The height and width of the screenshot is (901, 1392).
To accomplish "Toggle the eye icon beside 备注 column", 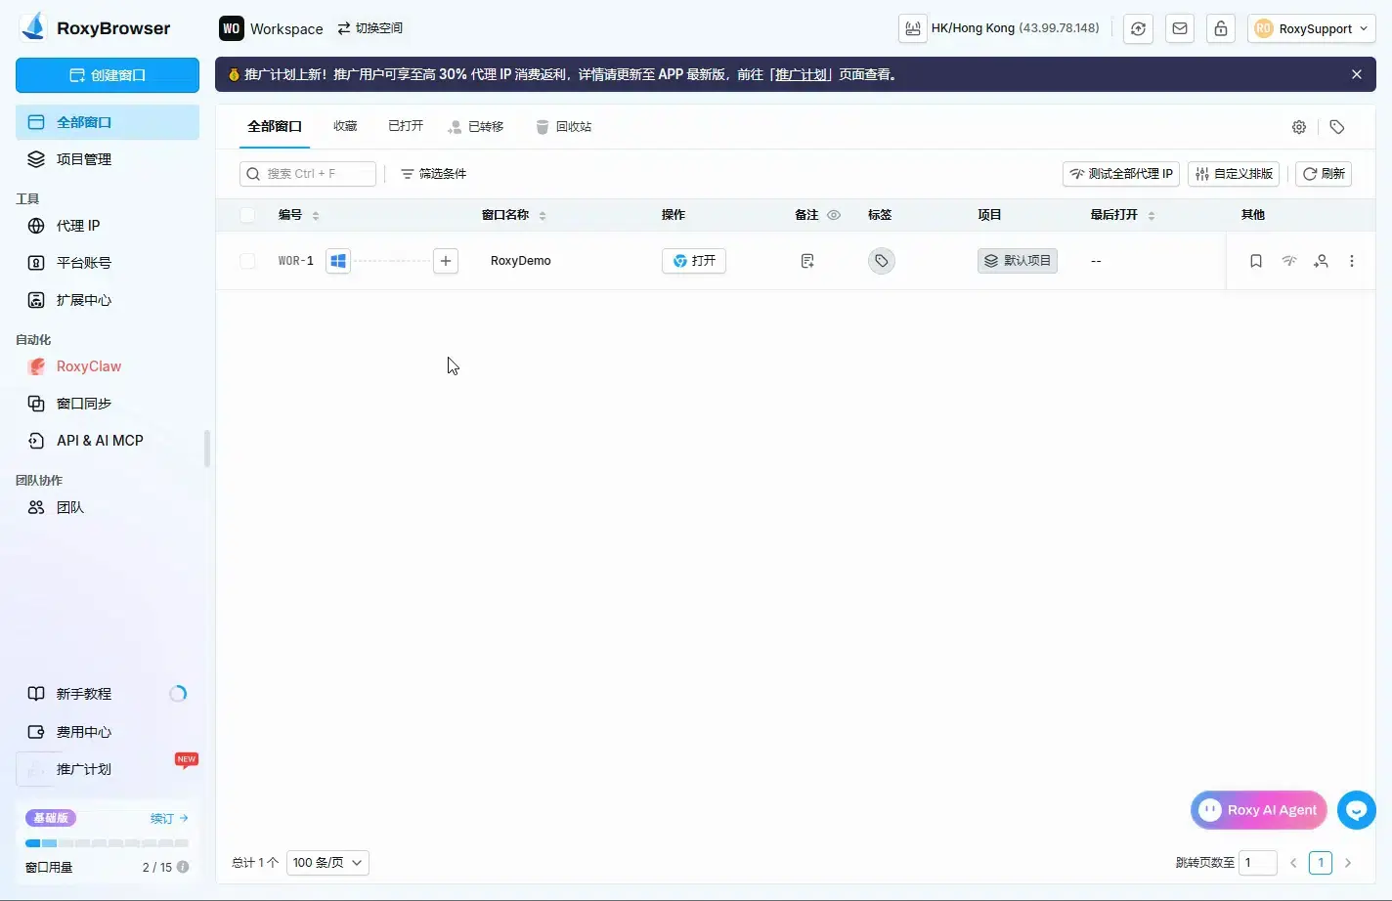I will click(834, 215).
